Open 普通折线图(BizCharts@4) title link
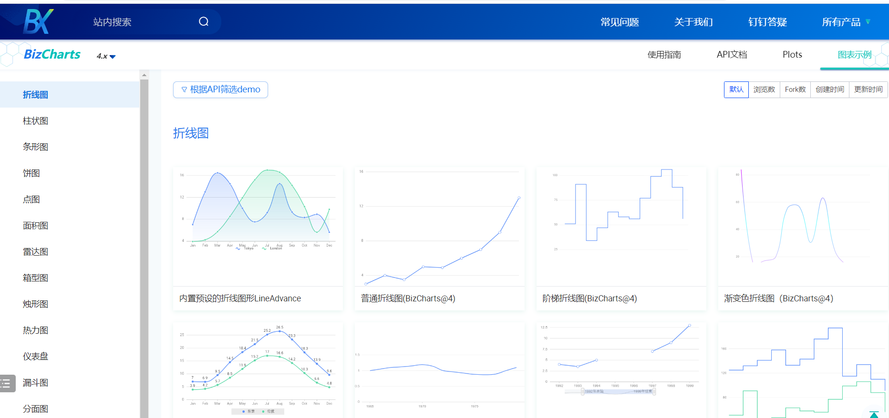The width and height of the screenshot is (889, 418). point(408,299)
